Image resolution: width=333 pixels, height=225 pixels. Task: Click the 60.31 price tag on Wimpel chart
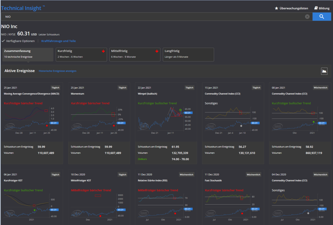(188, 113)
